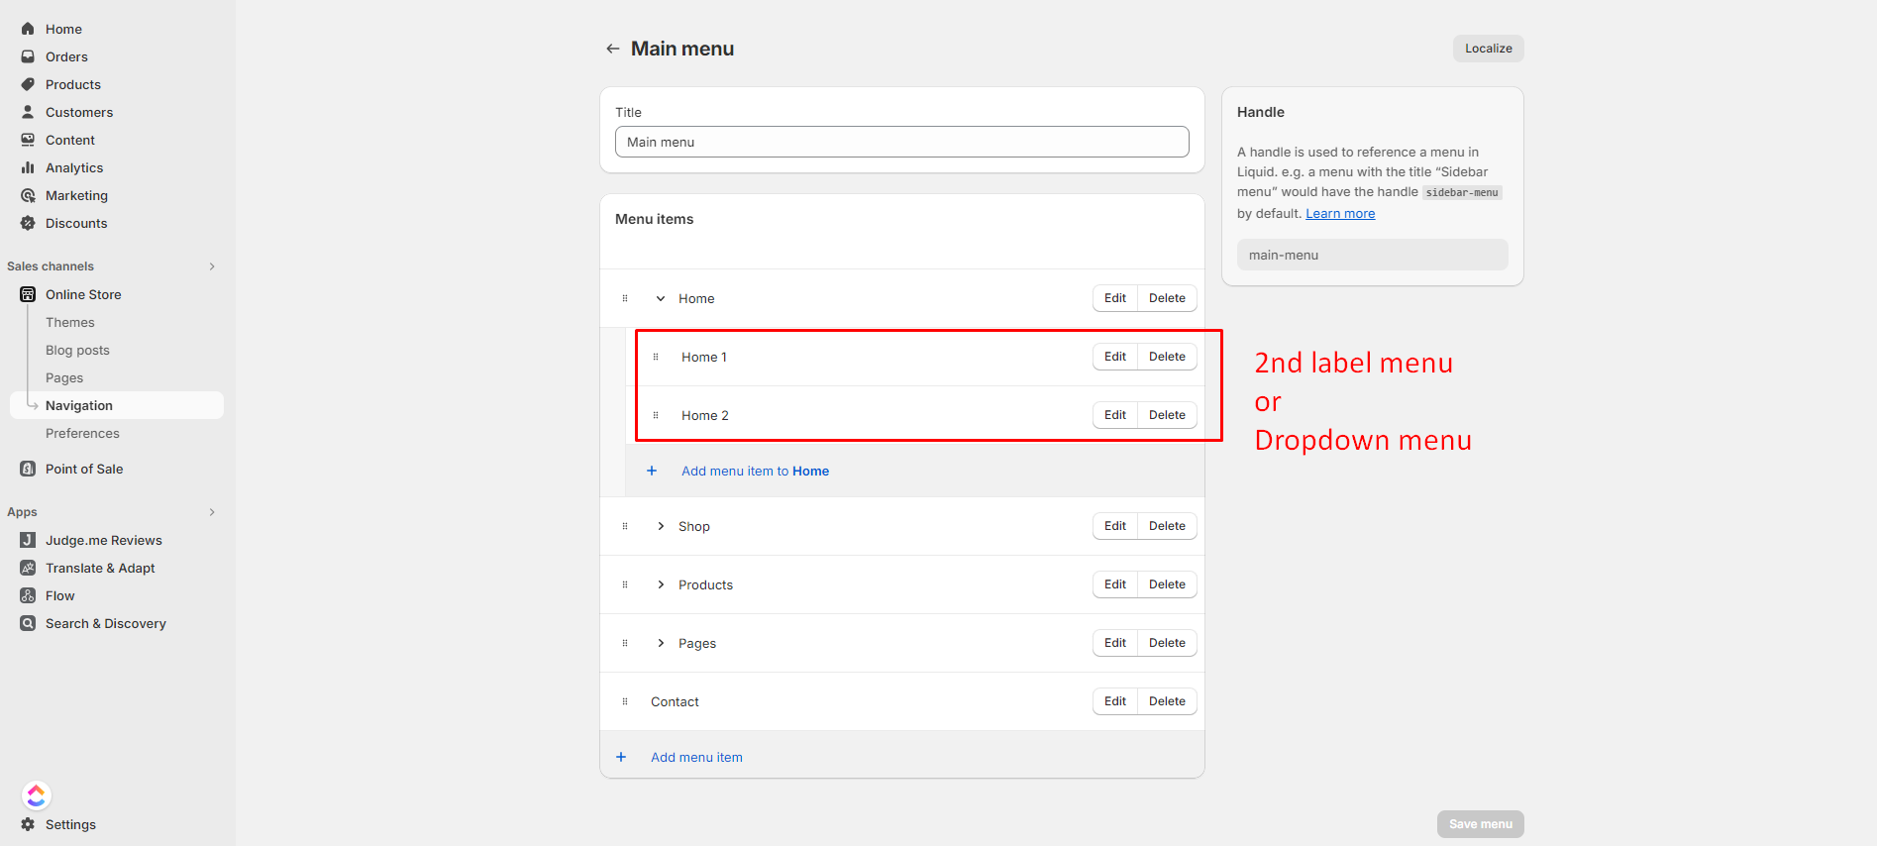Edit the Products menu item
Viewport: 1877px width, 846px height.
[x=1115, y=584]
